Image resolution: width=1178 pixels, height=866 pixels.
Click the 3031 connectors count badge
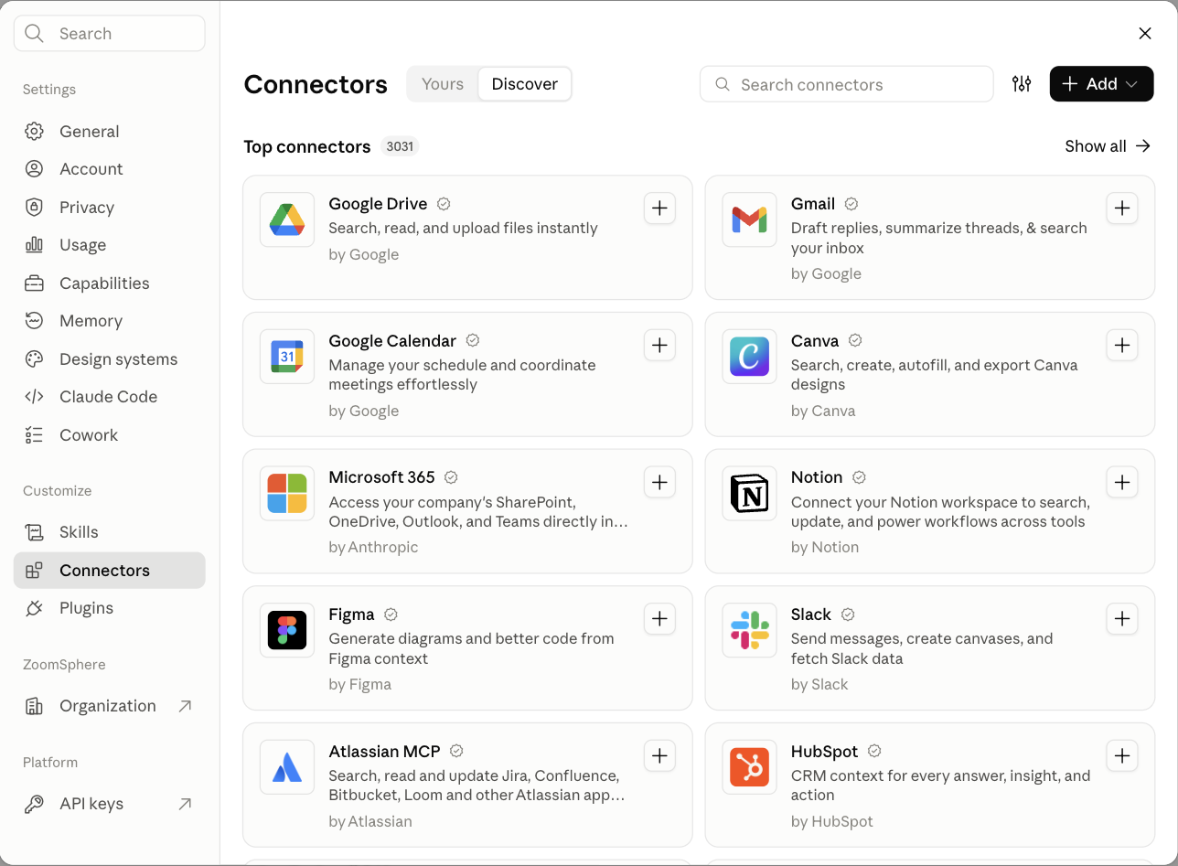point(400,146)
